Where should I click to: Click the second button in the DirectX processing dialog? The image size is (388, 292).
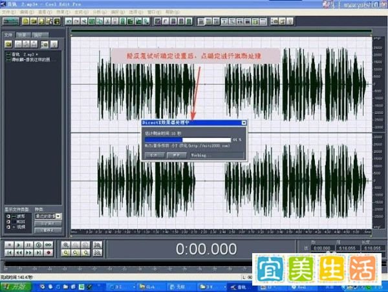click(177, 155)
